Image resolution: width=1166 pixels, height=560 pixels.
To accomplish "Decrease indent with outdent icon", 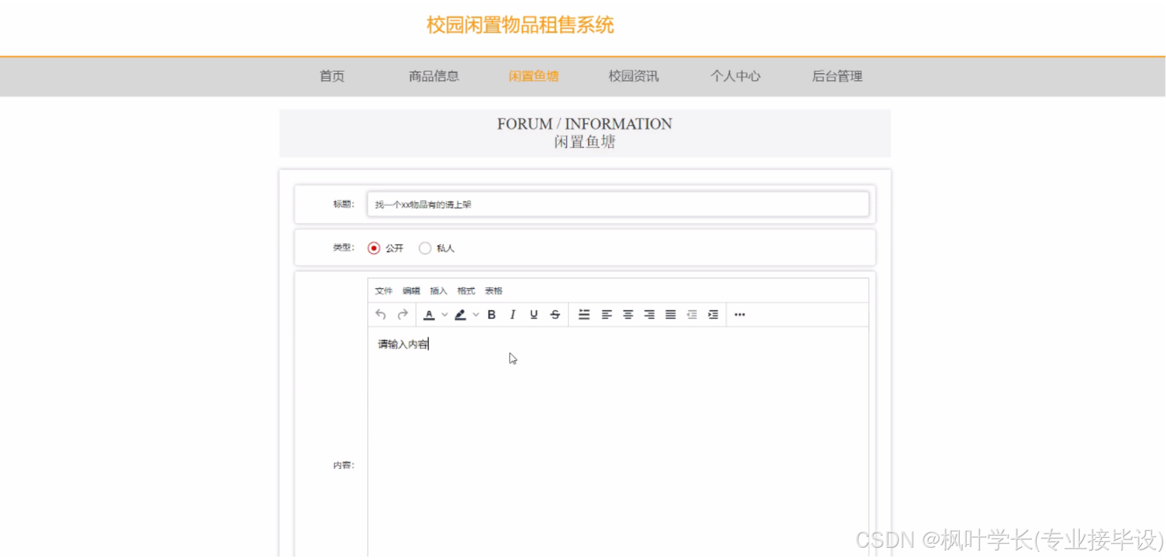I will tap(692, 314).
